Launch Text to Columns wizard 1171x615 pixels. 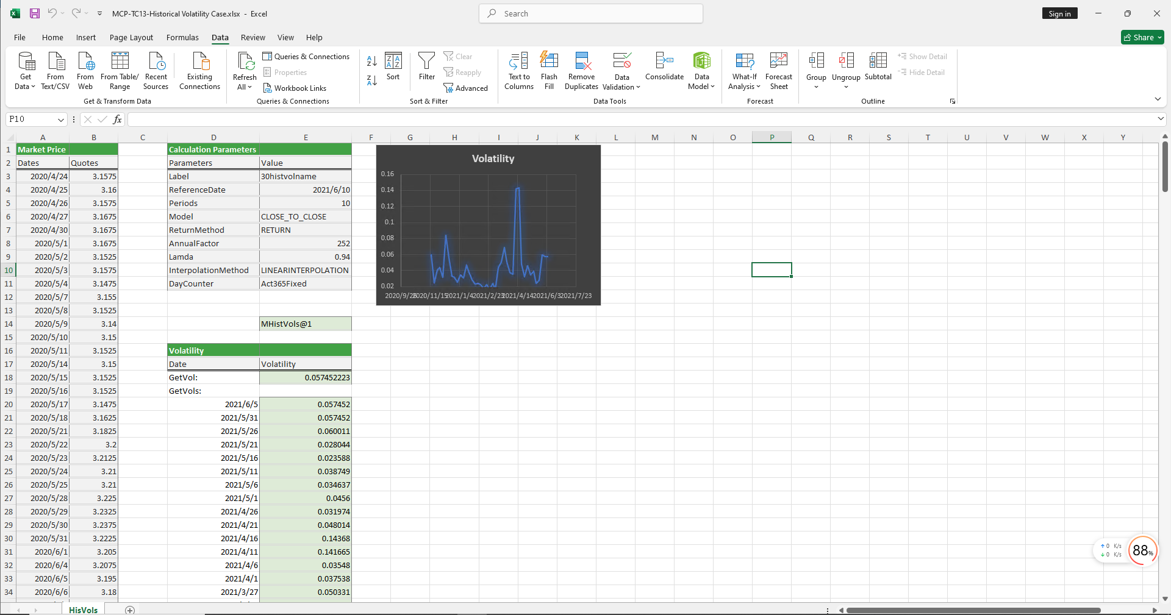[519, 71]
